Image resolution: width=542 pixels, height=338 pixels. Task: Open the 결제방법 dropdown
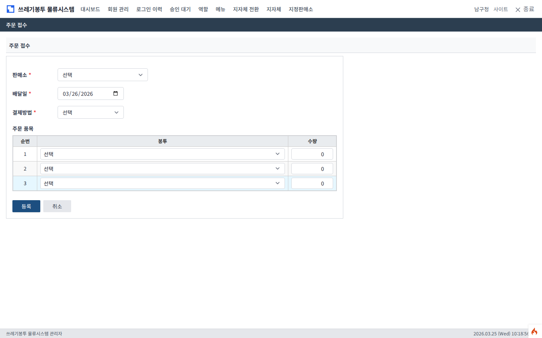(90, 112)
